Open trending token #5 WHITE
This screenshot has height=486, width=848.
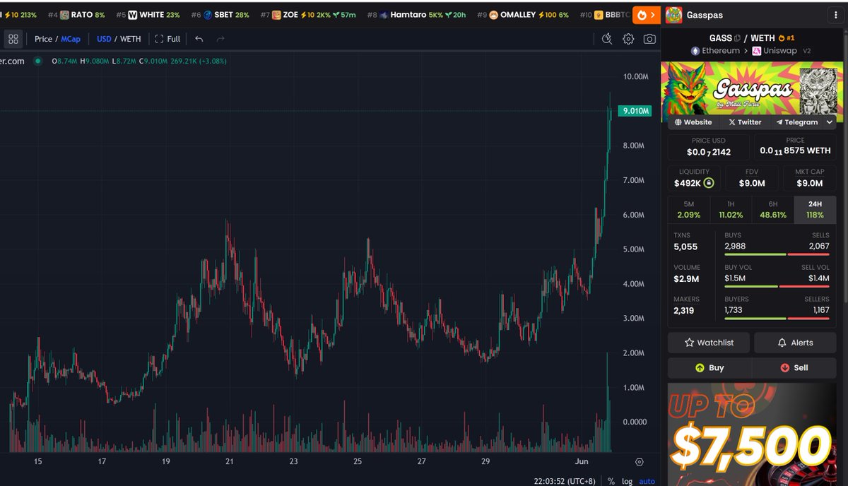click(148, 14)
